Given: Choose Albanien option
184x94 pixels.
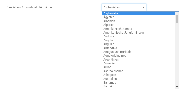Looking at the screenshot, I should [x=138, y=21].
